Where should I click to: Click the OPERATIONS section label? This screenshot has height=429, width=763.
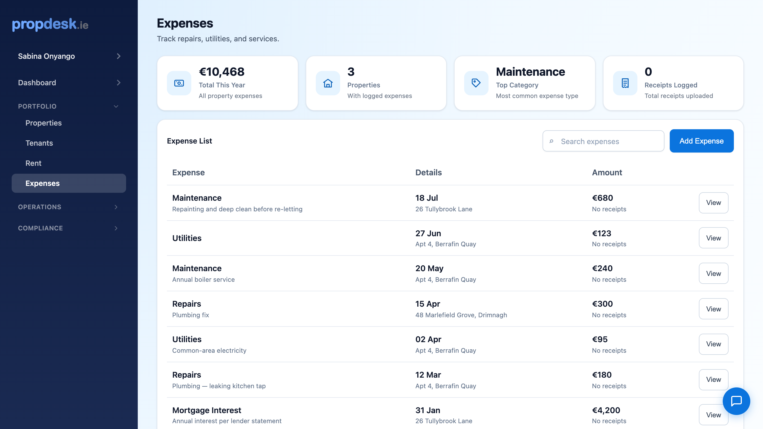point(40,207)
